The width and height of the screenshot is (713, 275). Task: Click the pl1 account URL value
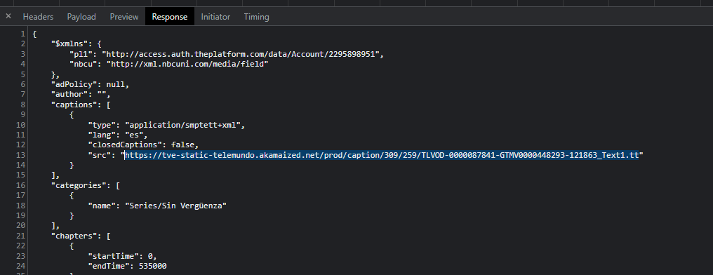(x=241, y=54)
